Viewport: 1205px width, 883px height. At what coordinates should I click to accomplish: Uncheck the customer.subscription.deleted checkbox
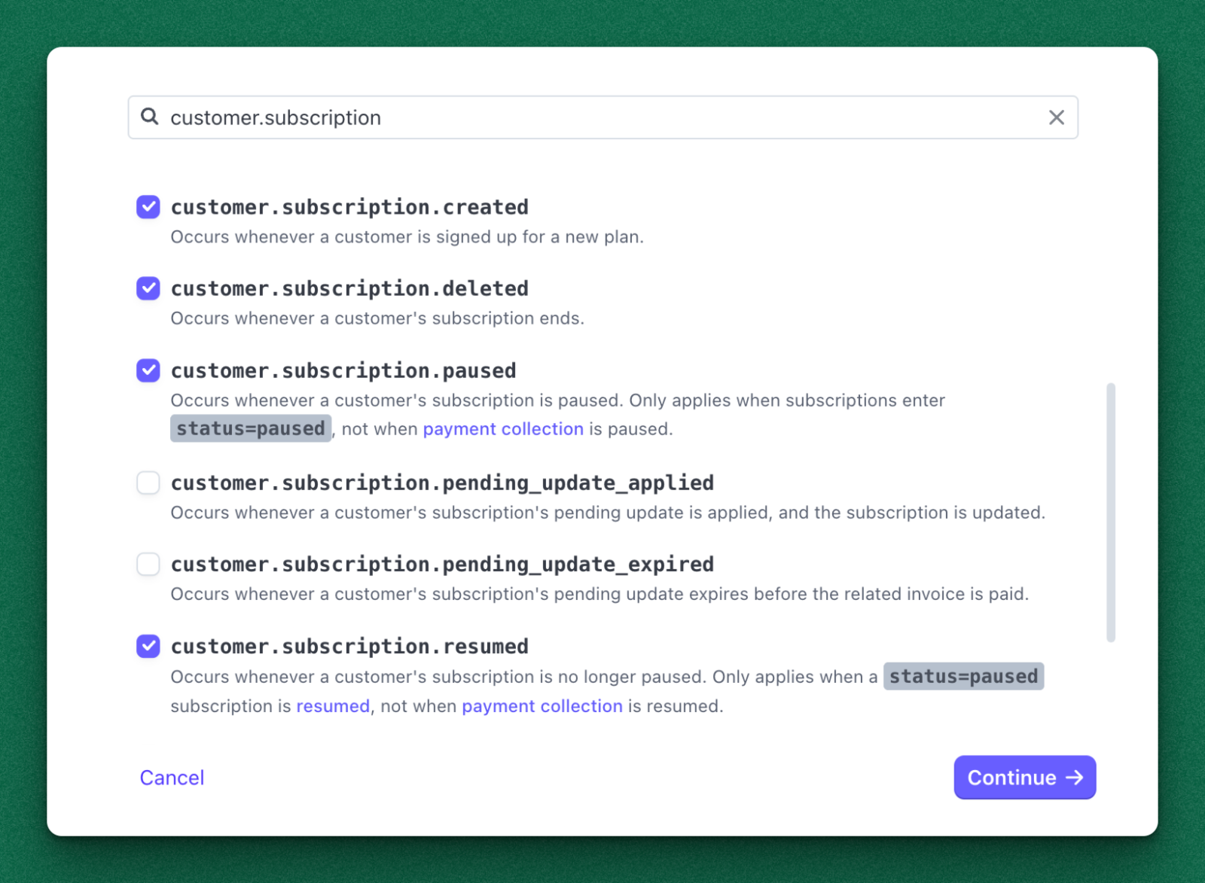148,288
